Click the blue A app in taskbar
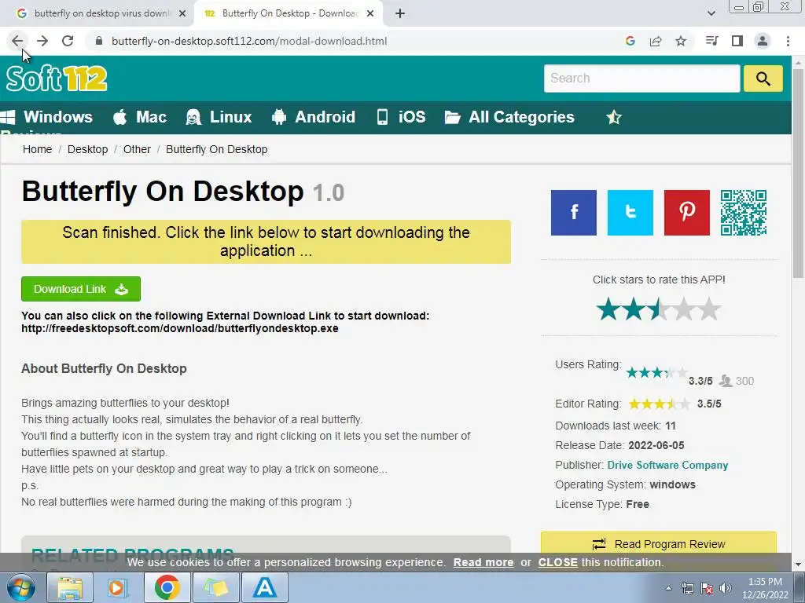This screenshot has height=603, width=805. (264, 587)
